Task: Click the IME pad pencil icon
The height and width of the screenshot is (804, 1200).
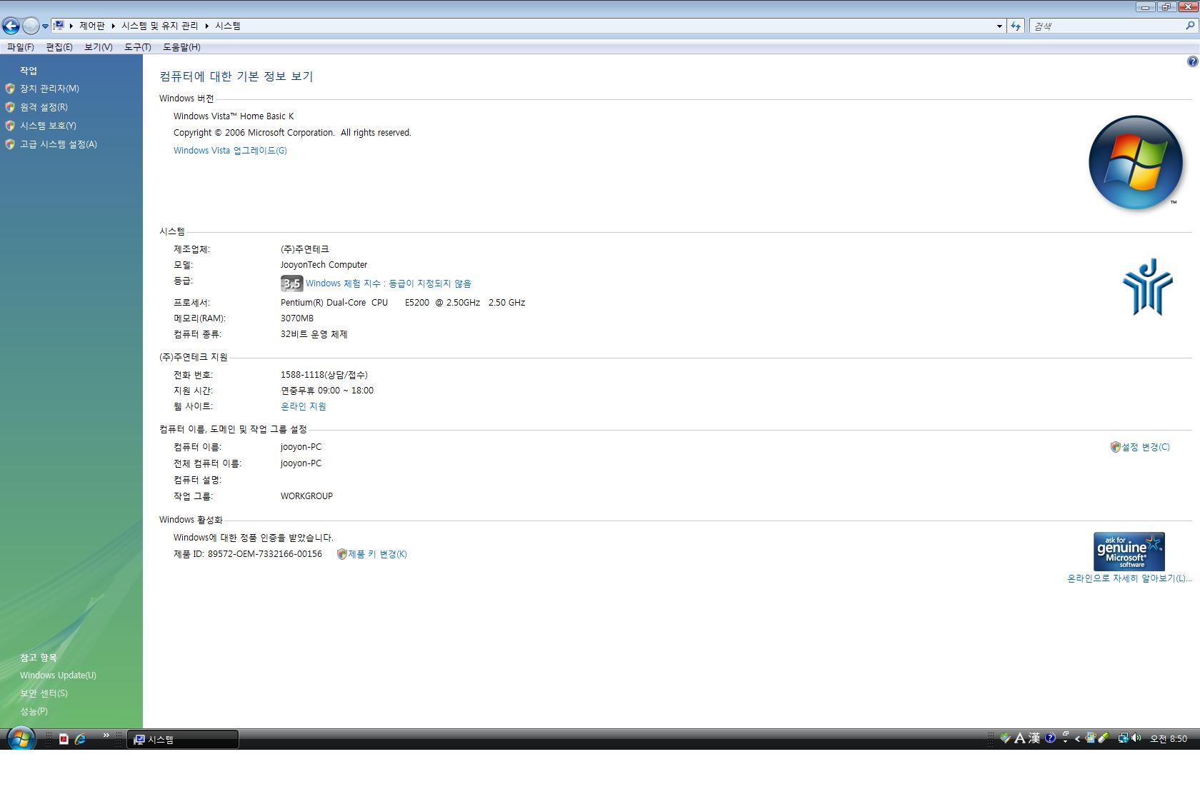Action: click(1005, 738)
